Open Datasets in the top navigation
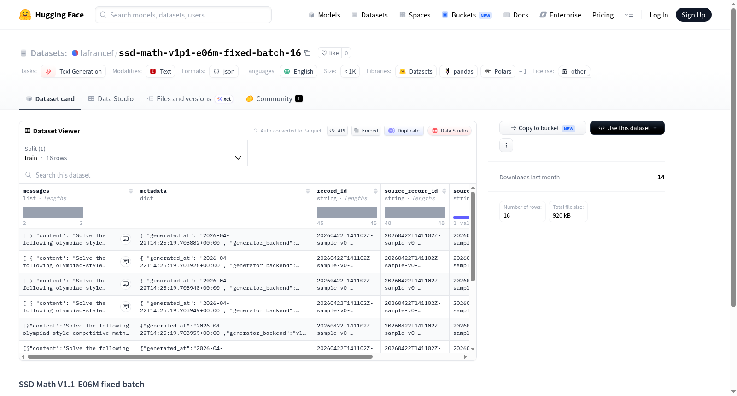Screen dimensions: 737x396 pyautogui.click(x=370, y=15)
